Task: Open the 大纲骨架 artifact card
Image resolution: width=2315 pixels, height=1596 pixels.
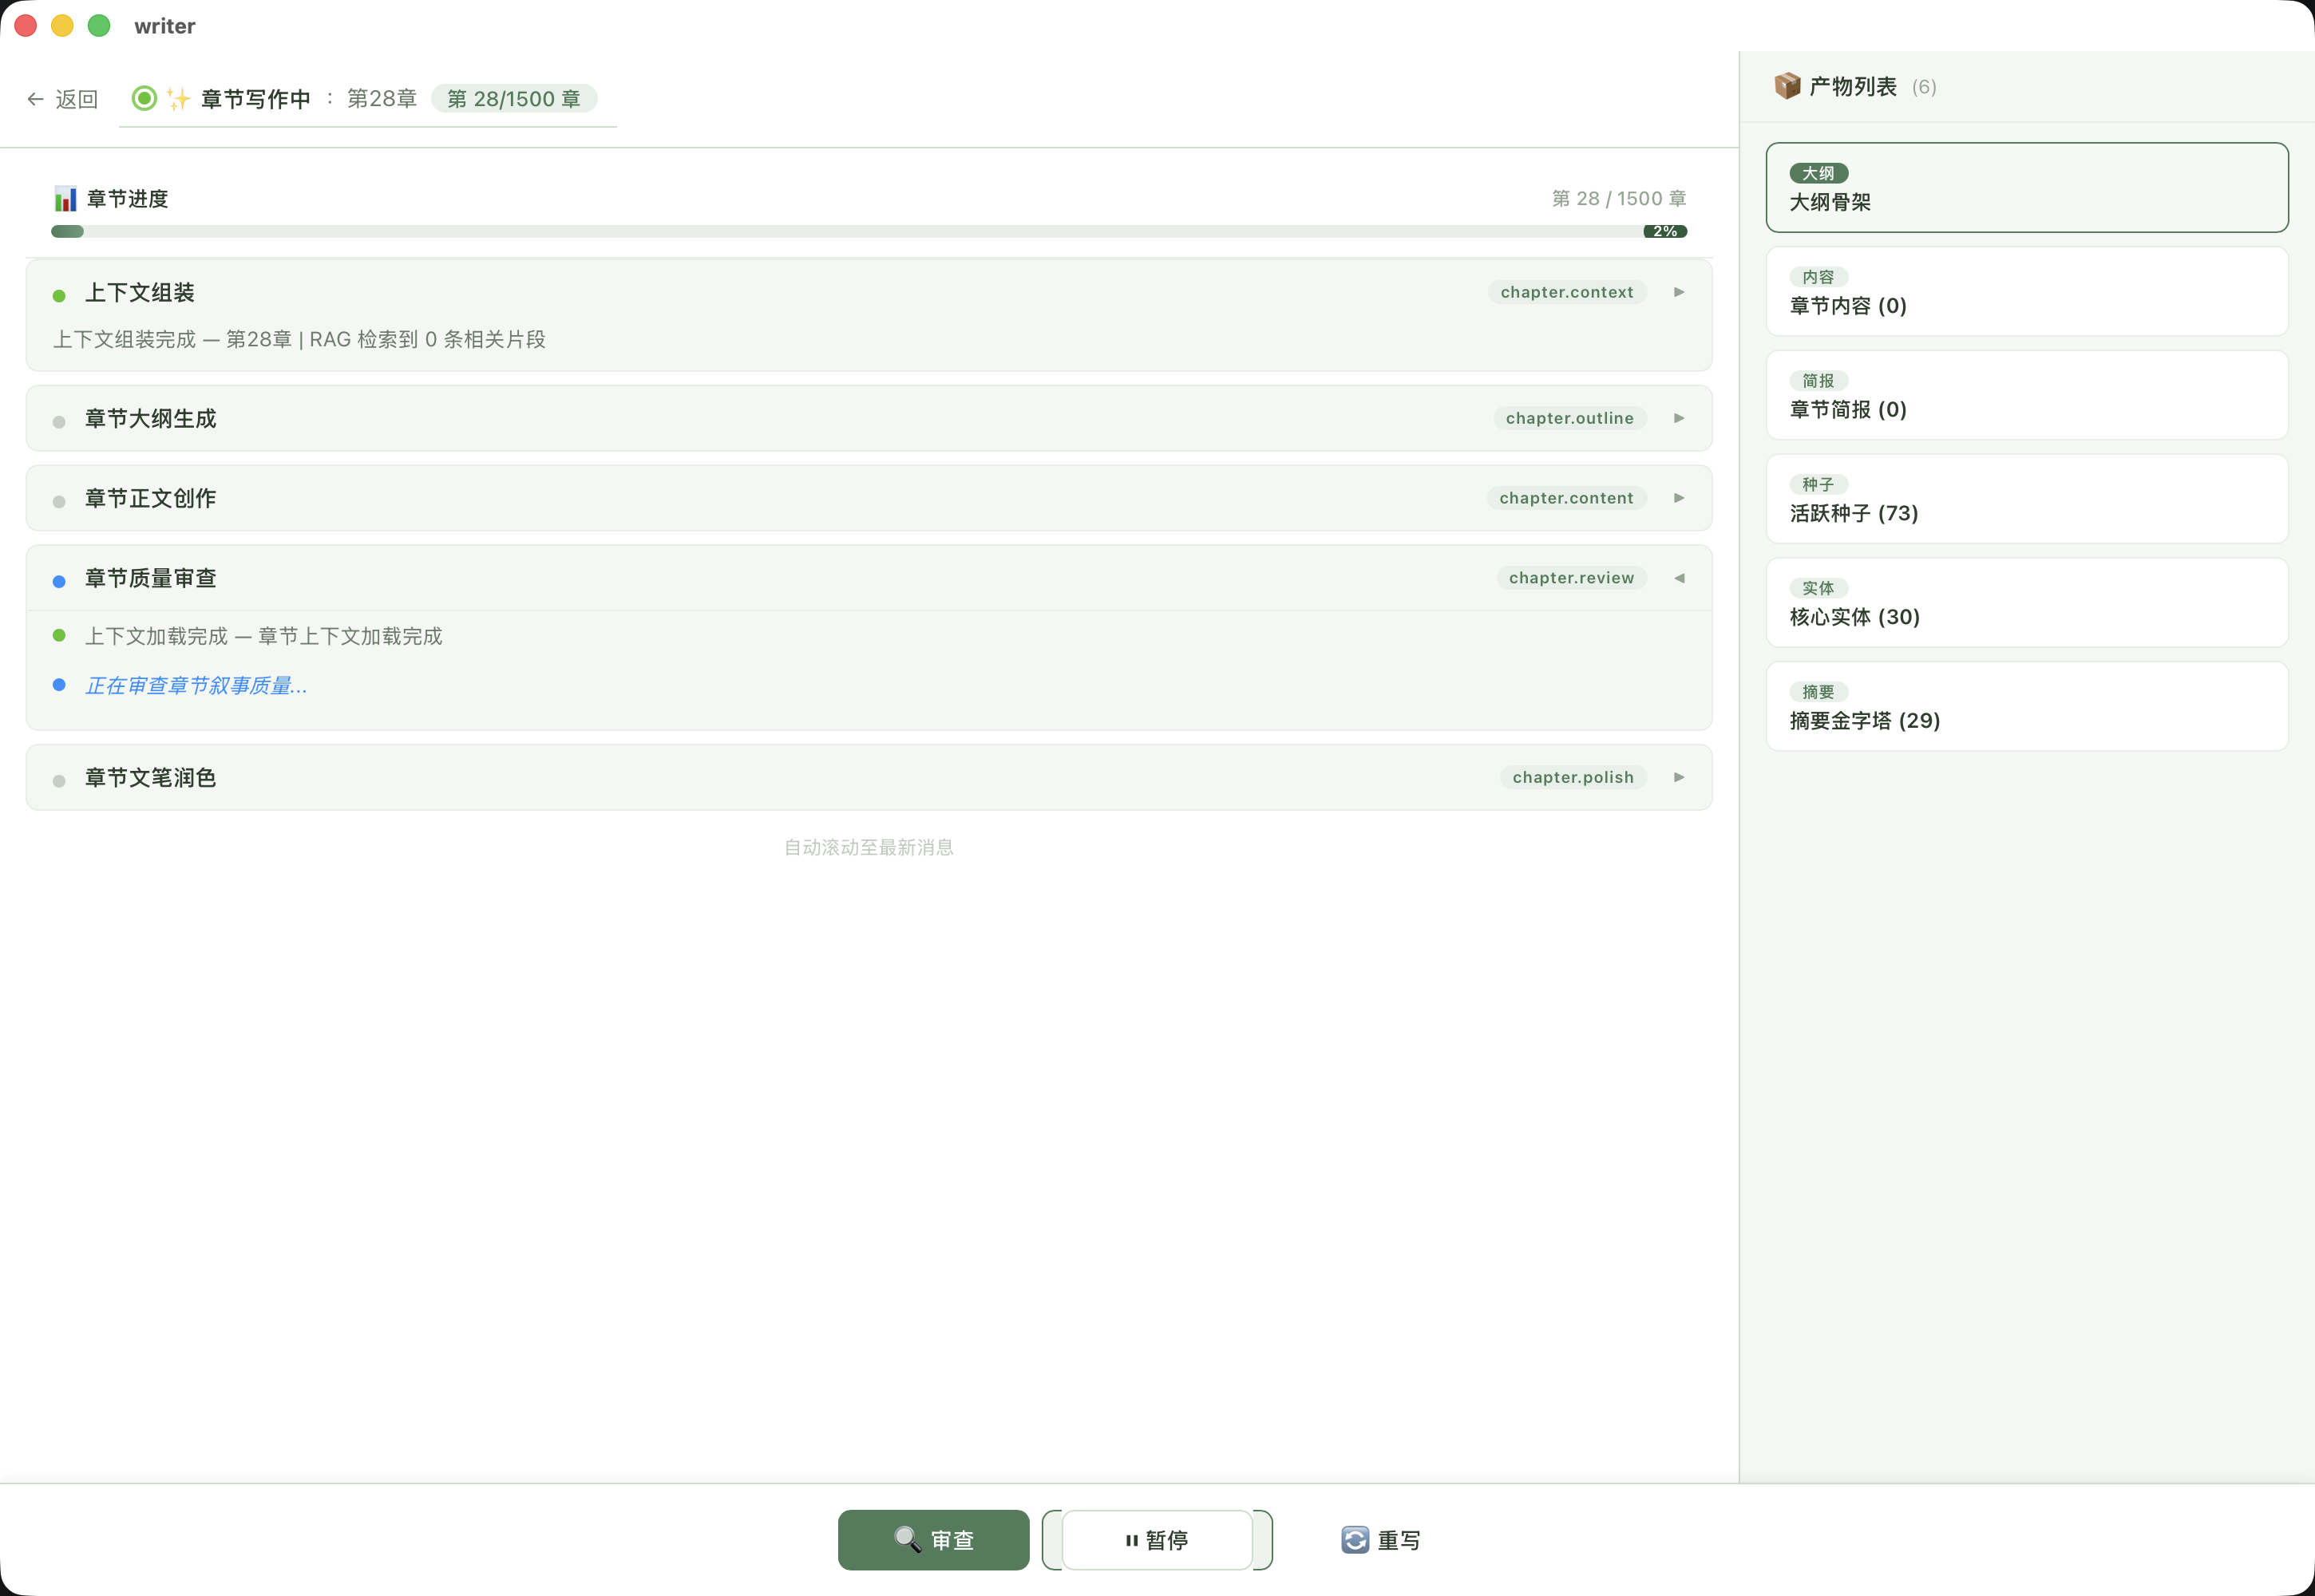Action: pos(2027,187)
